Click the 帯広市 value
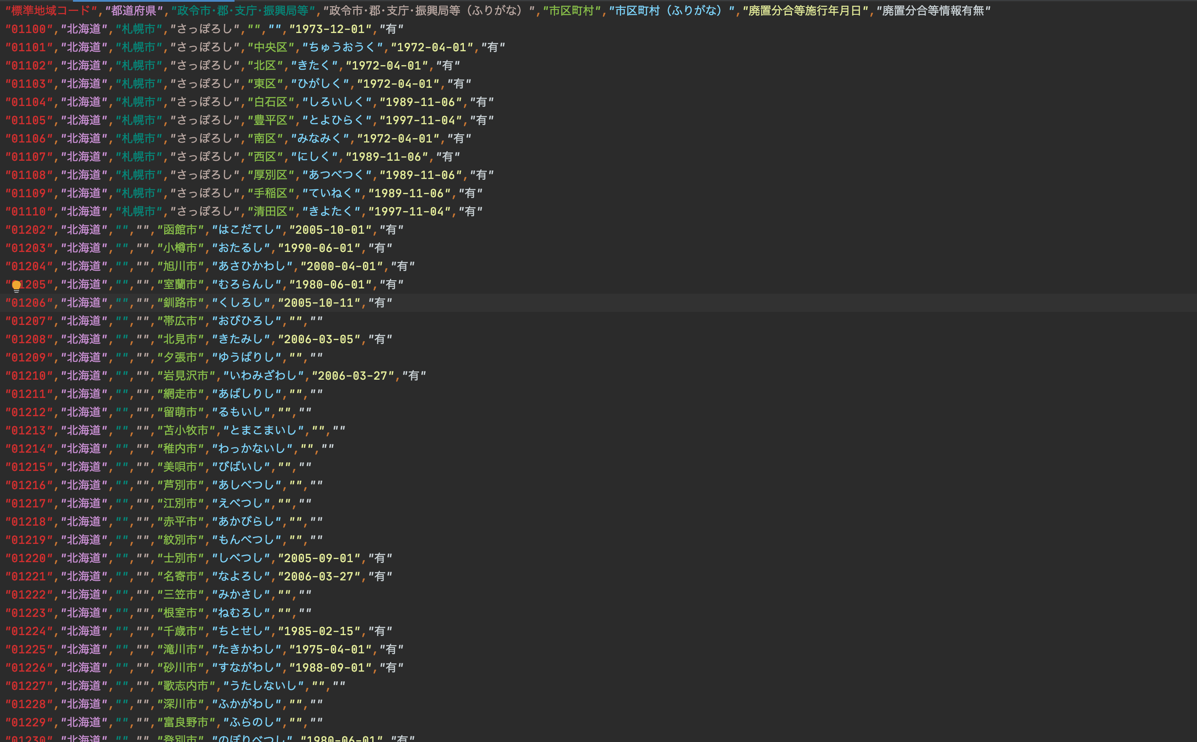This screenshot has width=1197, height=742. click(x=179, y=321)
